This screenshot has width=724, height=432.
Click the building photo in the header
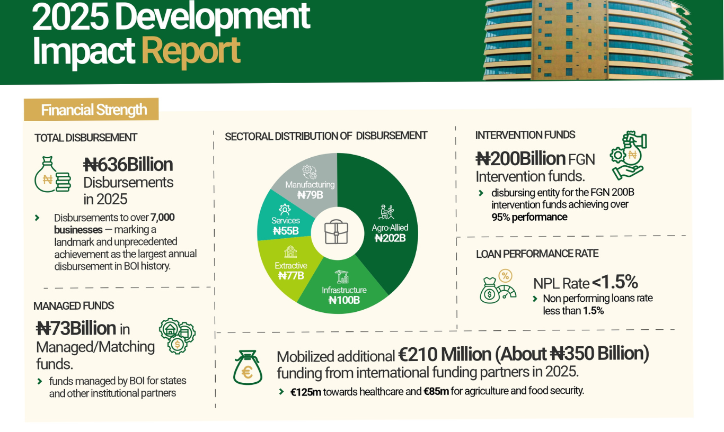click(x=587, y=40)
